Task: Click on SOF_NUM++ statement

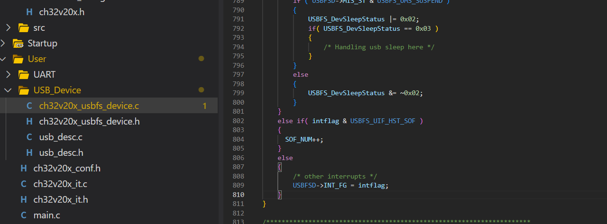Action: (x=304, y=139)
